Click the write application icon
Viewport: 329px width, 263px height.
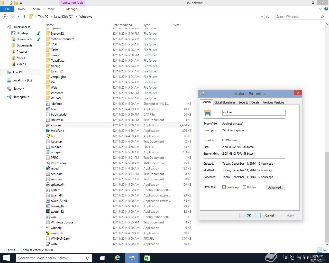[x=48, y=244]
